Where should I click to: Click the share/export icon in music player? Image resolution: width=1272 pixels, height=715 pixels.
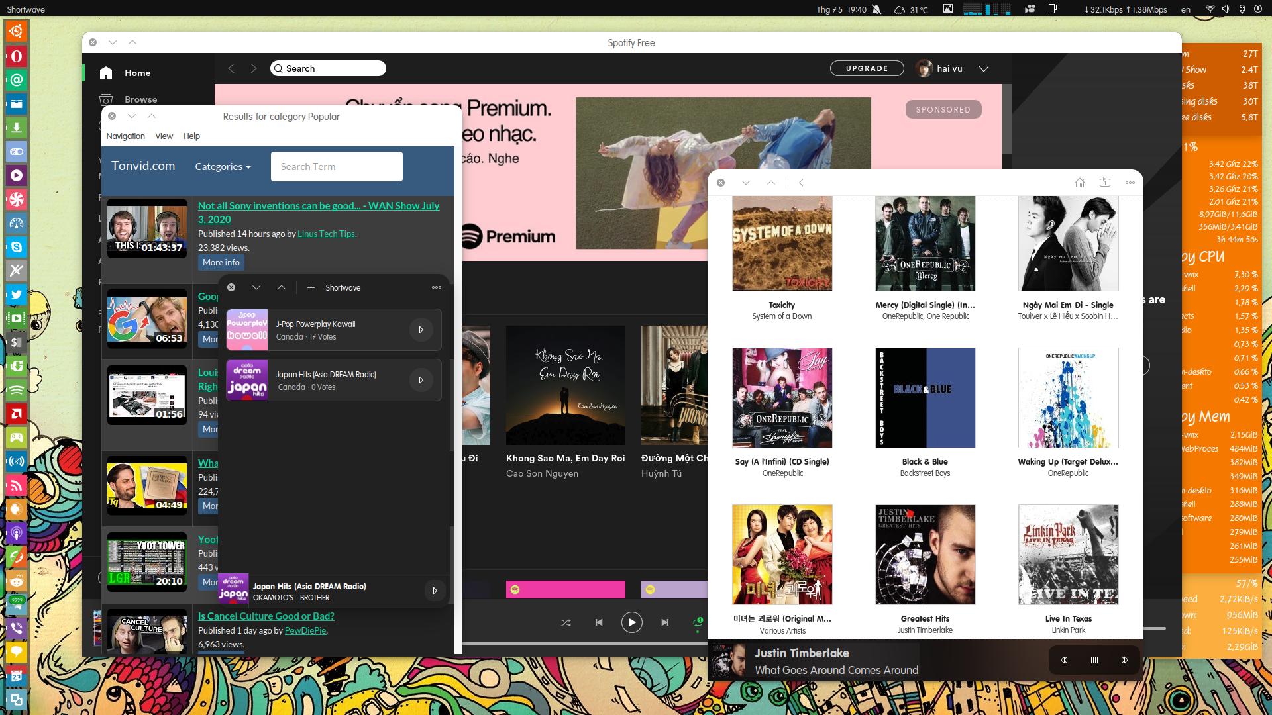click(x=1105, y=183)
